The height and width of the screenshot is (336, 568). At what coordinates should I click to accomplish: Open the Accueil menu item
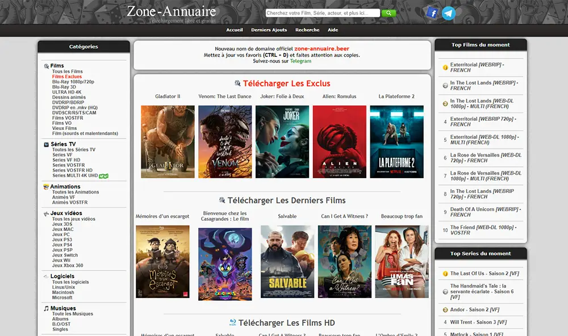click(235, 30)
